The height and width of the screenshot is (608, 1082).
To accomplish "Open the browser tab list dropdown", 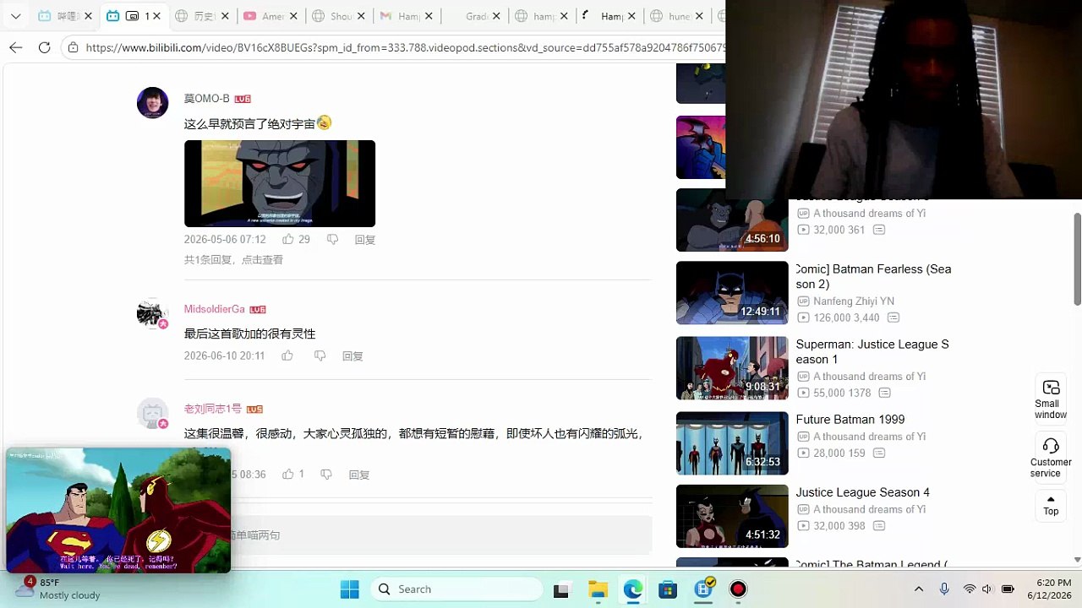I will pos(15,16).
